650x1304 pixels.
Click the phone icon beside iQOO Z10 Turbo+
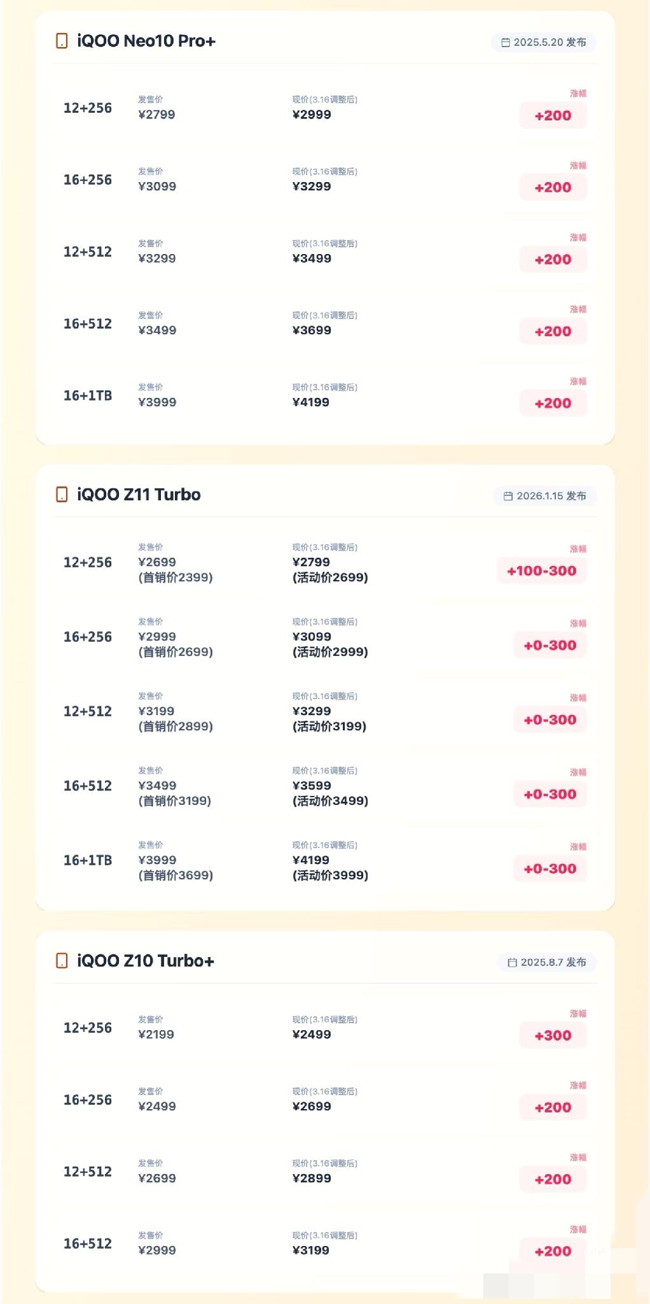[x=62, y=961]
